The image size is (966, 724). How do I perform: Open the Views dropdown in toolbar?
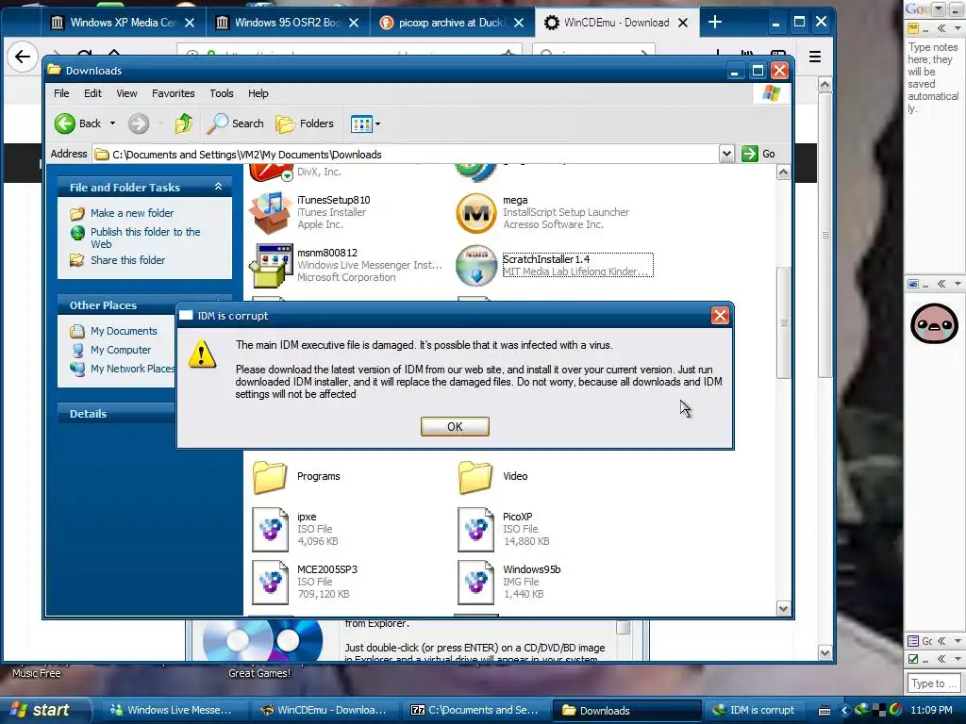click(x=365, y=123)
